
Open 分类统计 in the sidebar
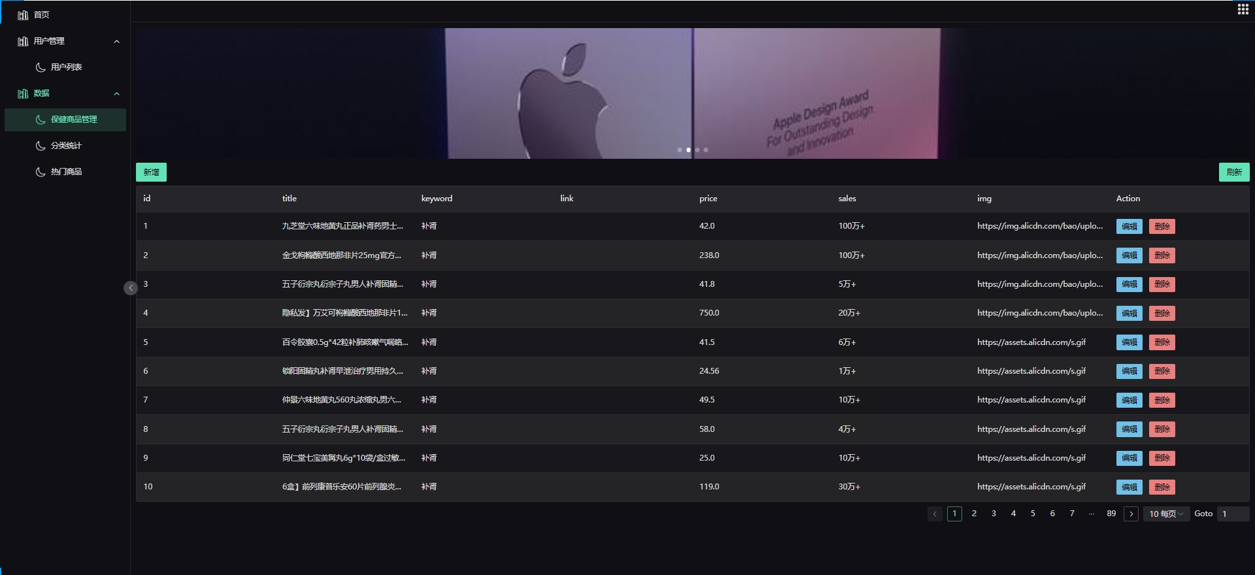click(65, 145)
